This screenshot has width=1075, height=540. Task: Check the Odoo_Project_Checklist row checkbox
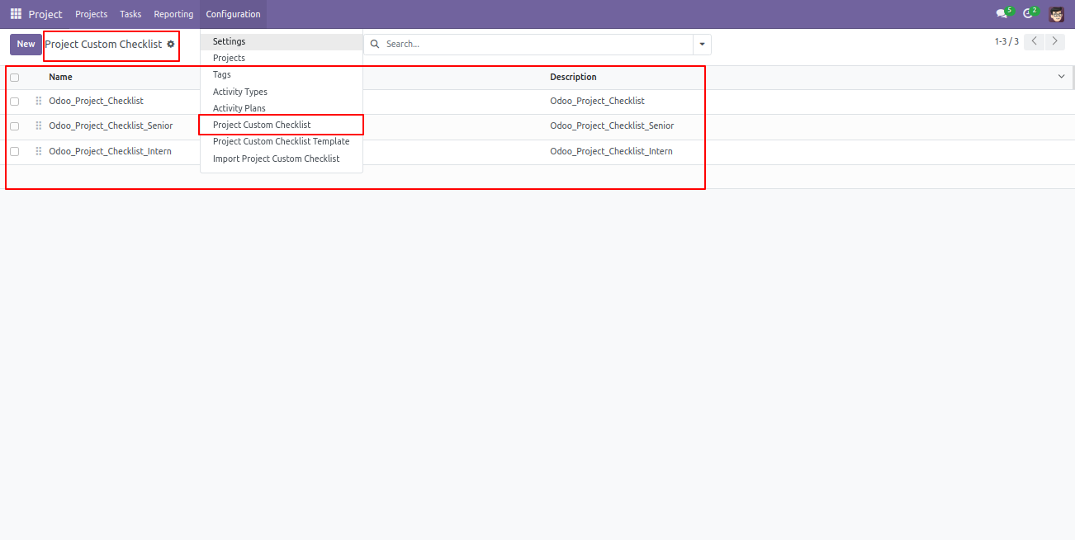pyautogui.click(x=14, y=102)
